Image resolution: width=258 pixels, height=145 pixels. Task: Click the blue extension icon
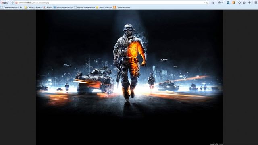pos(228,3)
